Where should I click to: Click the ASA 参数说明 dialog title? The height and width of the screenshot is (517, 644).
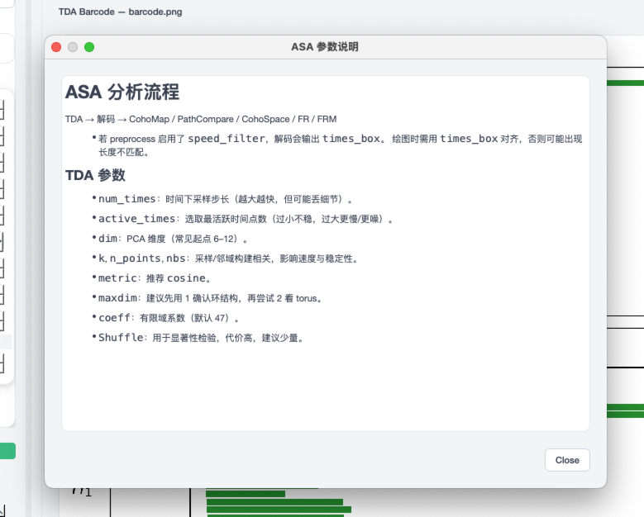[325, 47]
